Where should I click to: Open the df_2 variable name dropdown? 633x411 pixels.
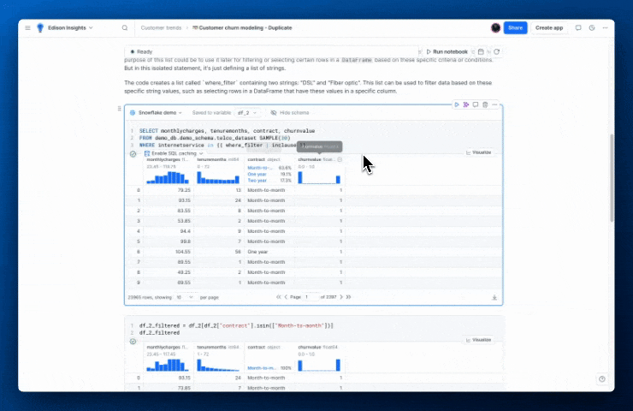coord(246,113)
